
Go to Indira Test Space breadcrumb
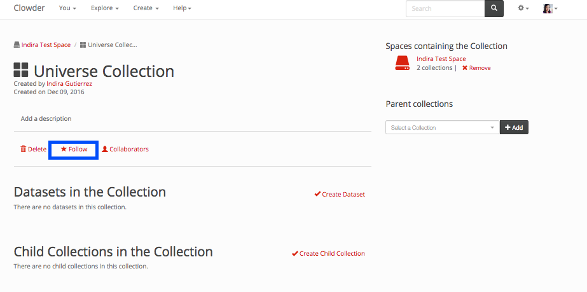(x=46, y=45)
